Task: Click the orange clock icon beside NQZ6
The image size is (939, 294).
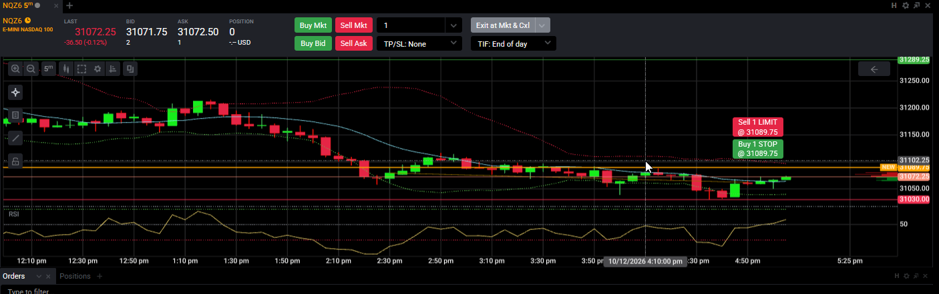Action: tap(27, 20)
